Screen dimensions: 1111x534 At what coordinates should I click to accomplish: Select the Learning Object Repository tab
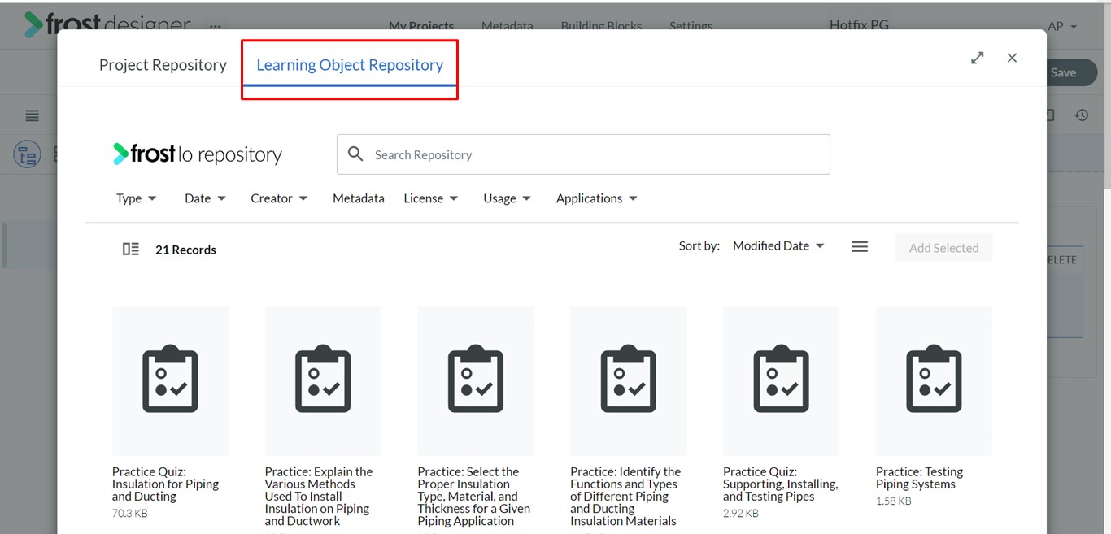click(350, 65)
